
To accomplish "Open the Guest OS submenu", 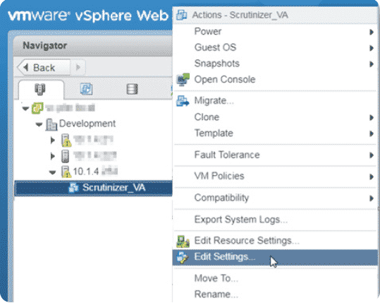I will tap(275, 47).
